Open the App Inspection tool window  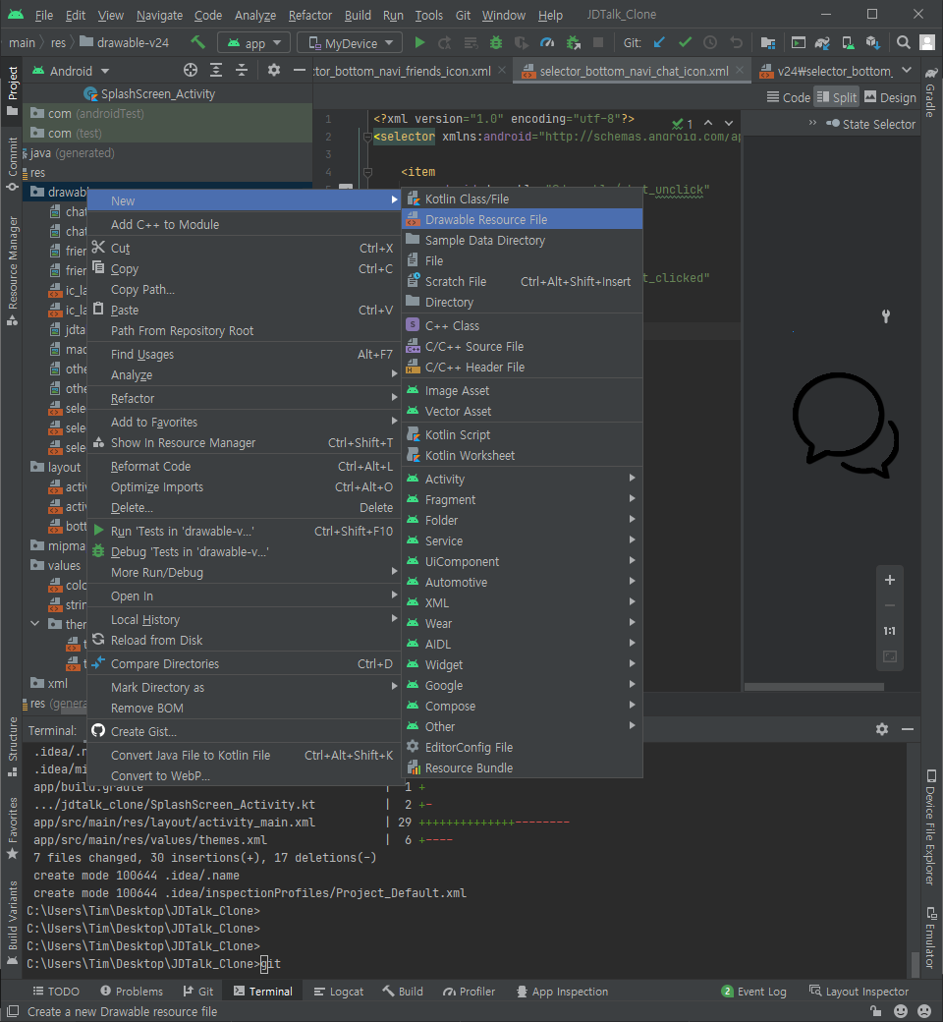click(563, 992)
